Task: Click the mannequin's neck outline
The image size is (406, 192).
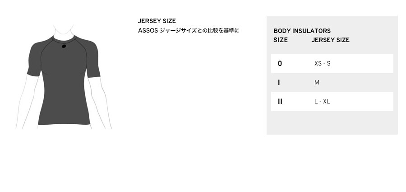Action: [64, 33]
